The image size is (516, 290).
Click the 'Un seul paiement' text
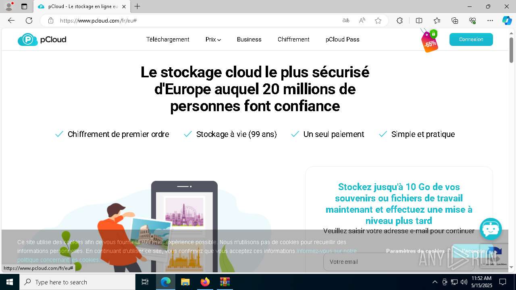tap(334, 134)
